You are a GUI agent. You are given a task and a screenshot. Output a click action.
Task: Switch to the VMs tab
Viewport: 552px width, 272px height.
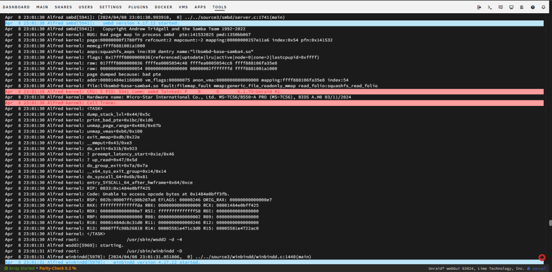(x=183, y=7)
